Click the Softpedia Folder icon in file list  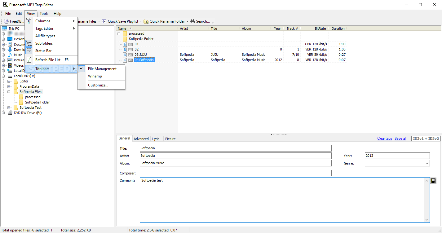coord(125,39)
